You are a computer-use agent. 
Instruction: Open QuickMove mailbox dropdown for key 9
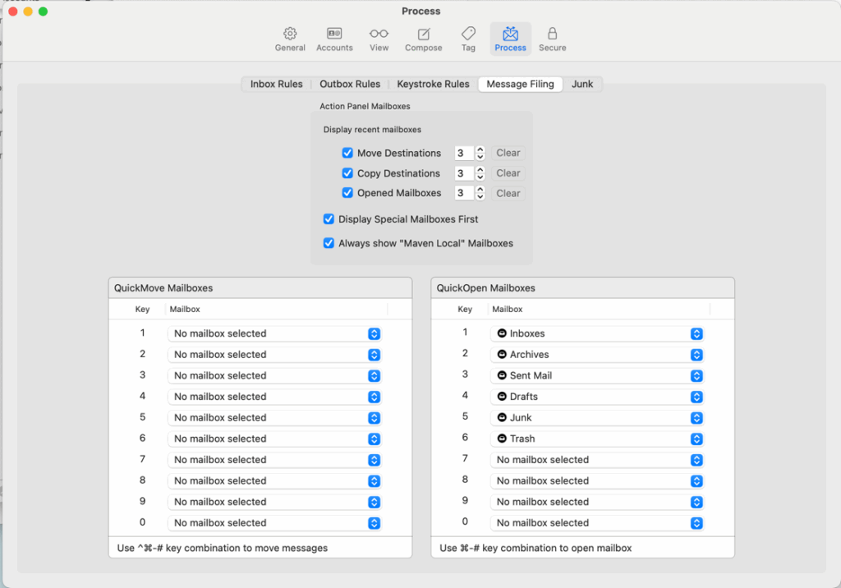[274, 502]
